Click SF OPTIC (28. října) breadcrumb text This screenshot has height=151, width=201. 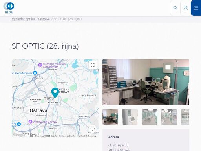[68, 19]
